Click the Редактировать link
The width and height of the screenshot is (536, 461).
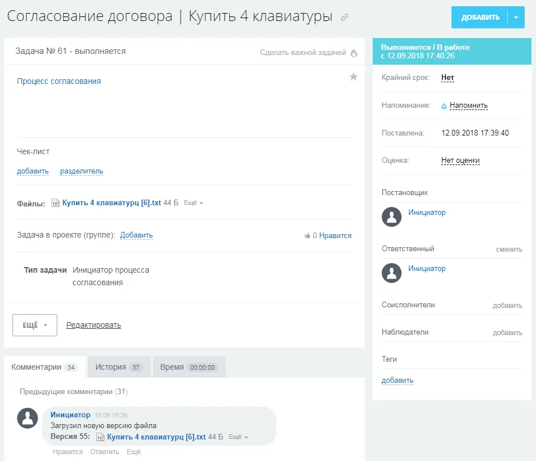click(x=94, y=324)
